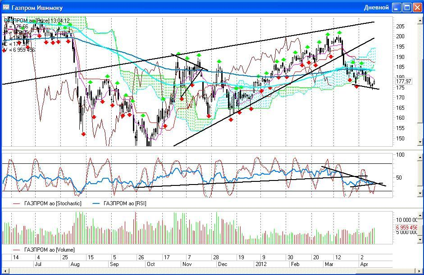This screenshot has height=275, width=424.
Task: Click the current price tag 177,97
Action: (403, 81)
